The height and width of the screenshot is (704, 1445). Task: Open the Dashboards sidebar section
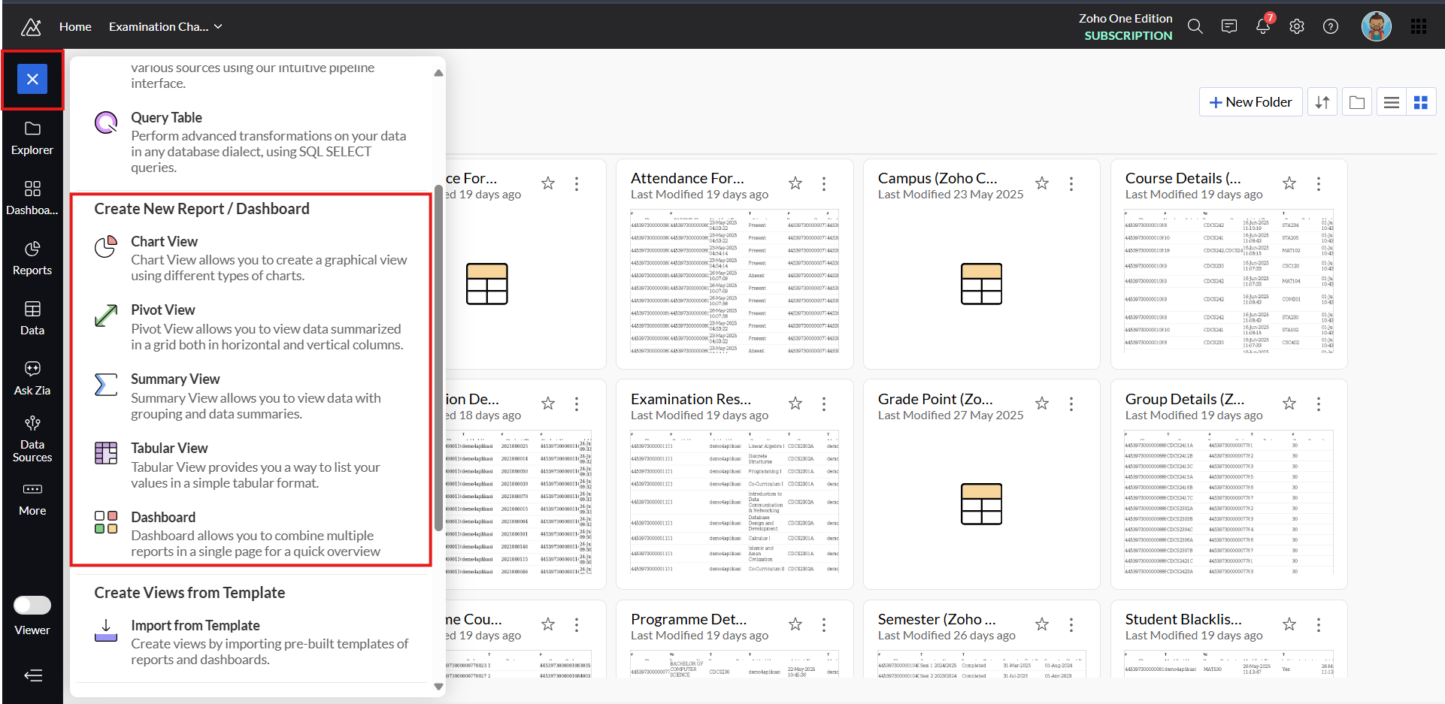tap(32, 199)
